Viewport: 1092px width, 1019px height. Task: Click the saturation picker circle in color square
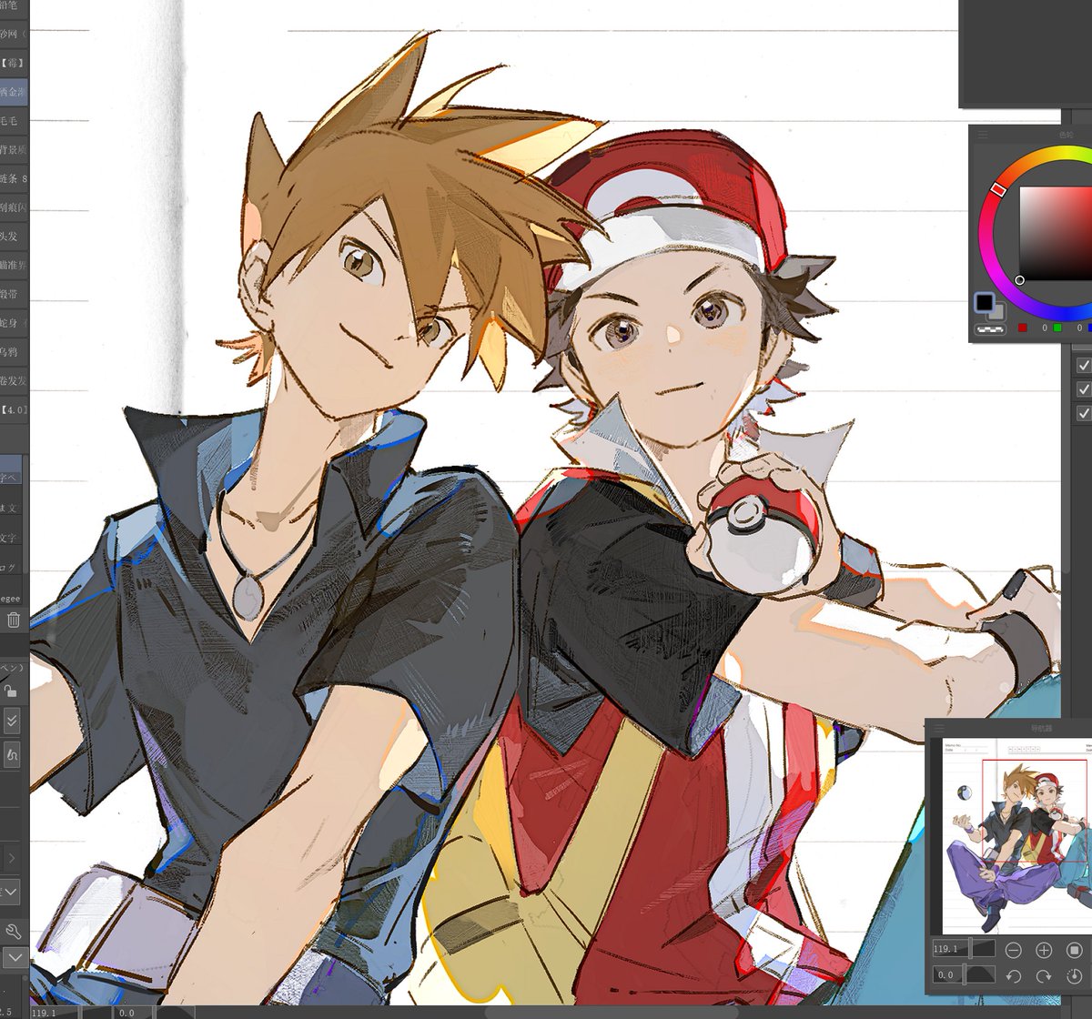click(x=1020, y=280)
